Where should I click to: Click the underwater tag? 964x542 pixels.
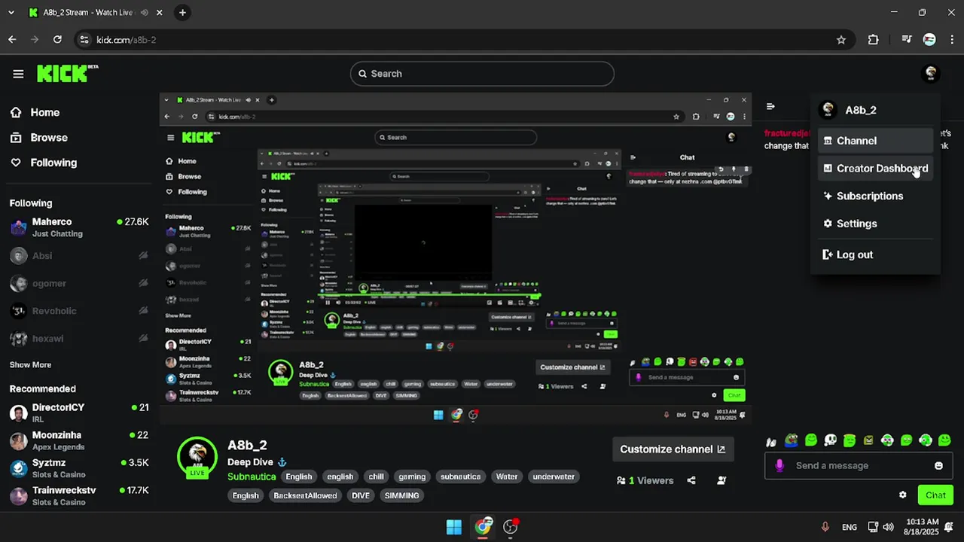coord(554,477)
